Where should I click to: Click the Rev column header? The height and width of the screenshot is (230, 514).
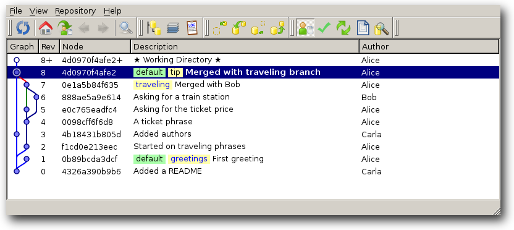click(x=49, y=46)
